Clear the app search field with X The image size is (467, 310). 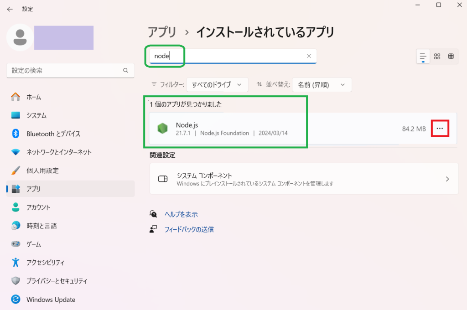[309, 56]
